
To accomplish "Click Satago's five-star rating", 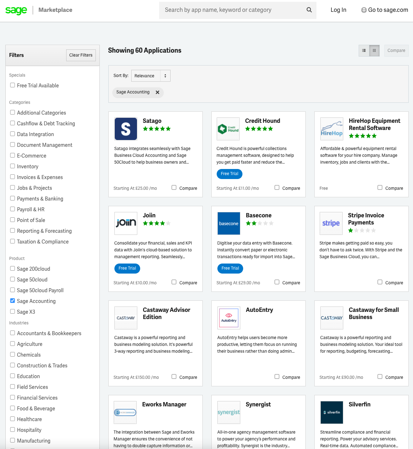I will (157, 129).
